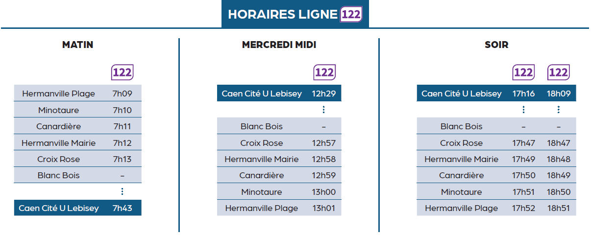This screenshot has height=235, width=591.
Task: Select the MATIN section heading
Action: (77, 45)
